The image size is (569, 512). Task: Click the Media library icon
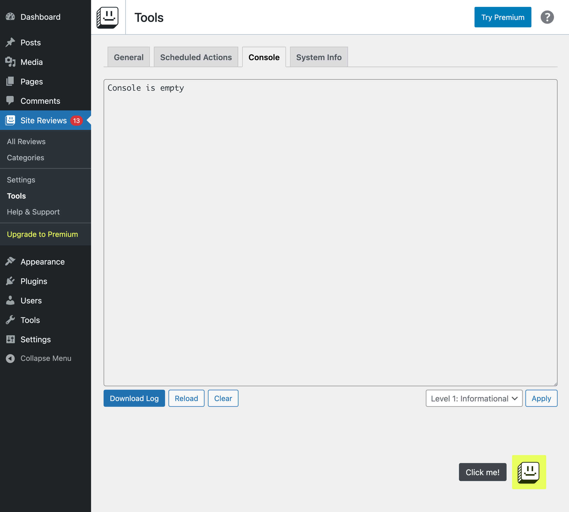pyautogui.click(x=10, y=62)
